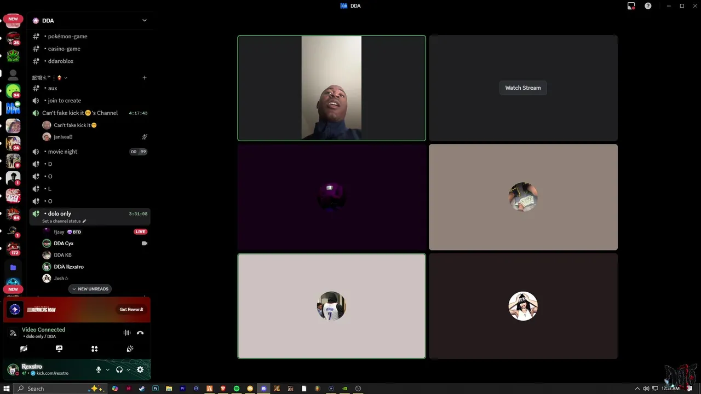Open the activities launcher icon

(94, 349)
